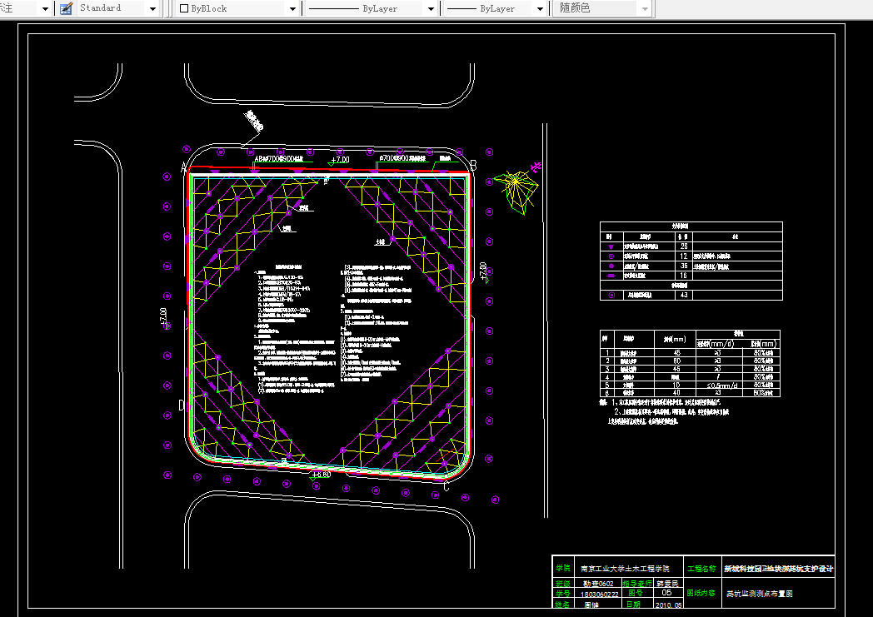Screen dimensions: 873x617
Task: Open the 随颜色 plot style dropdown
Action: 645,9
